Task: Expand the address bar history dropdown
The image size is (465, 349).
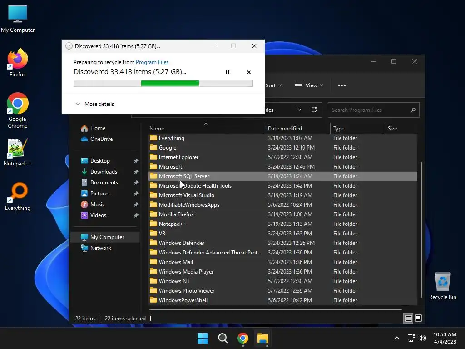Action: pos(299,110)
